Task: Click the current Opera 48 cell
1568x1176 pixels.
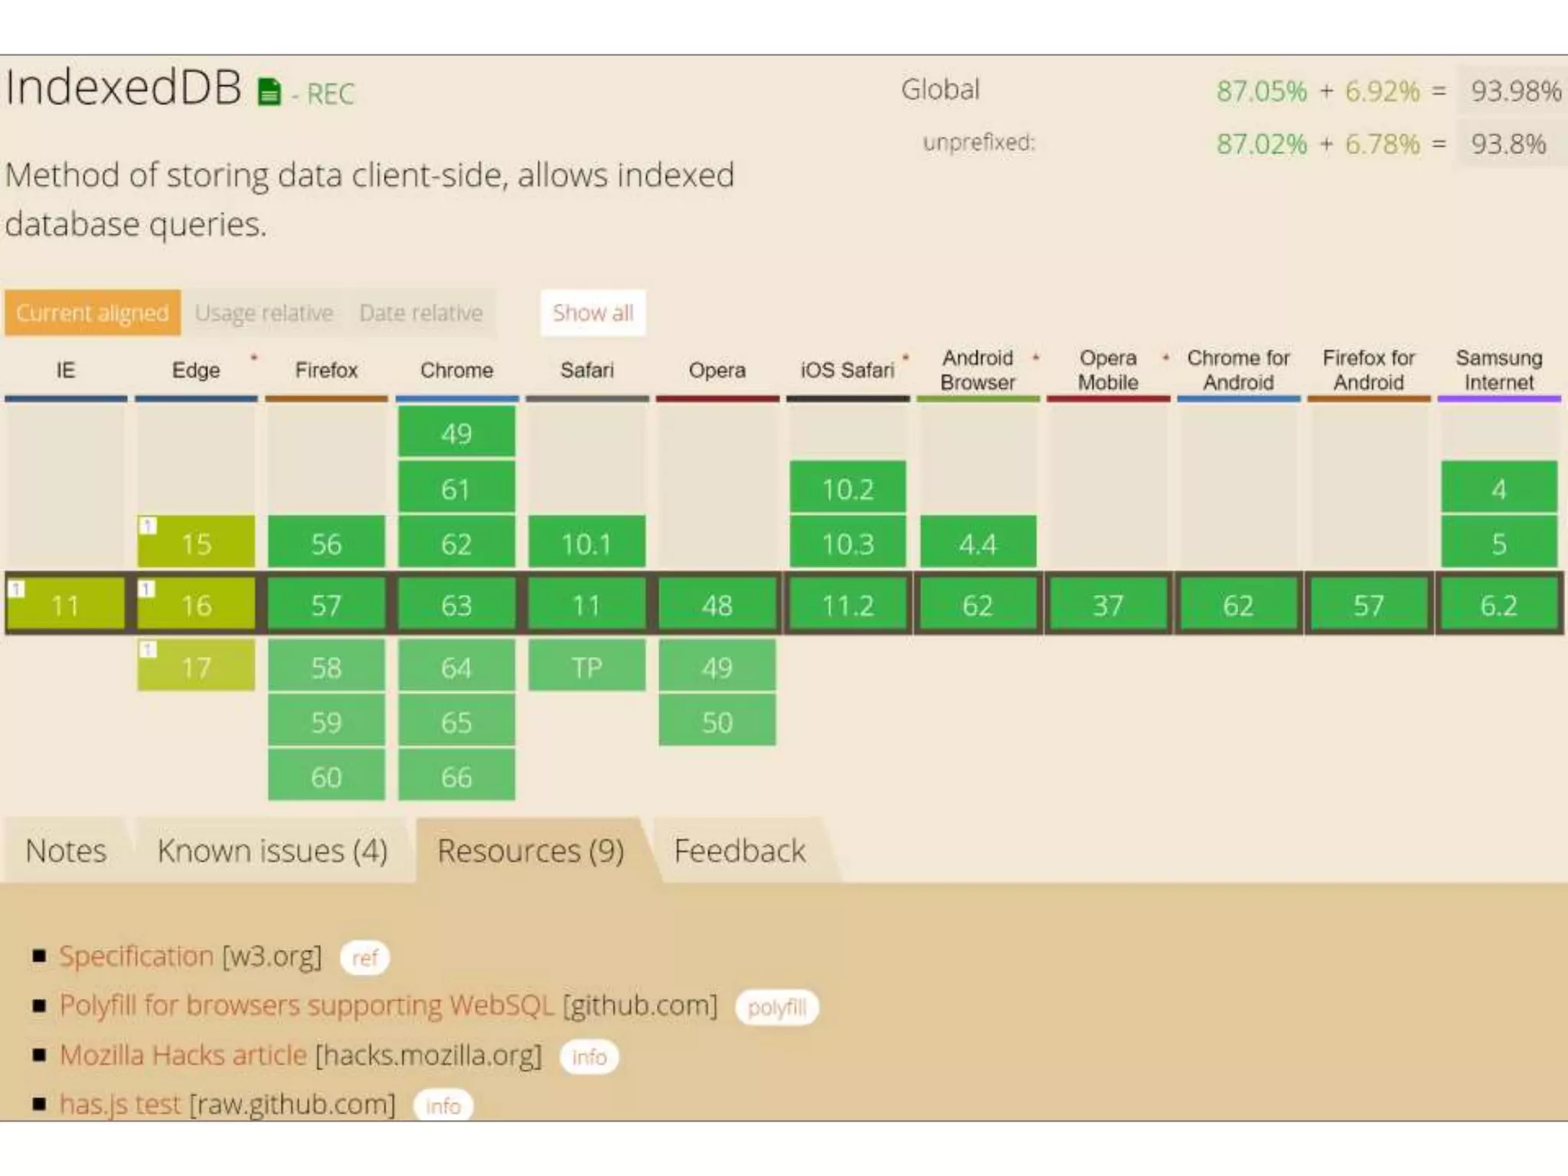Action: tap(717, 604)
